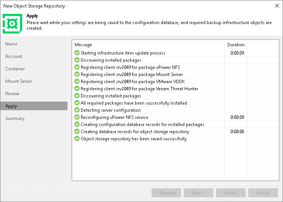
Task: Select 'Registering client srv2049 for package vPower NFS' text
Action: point(130,67)
